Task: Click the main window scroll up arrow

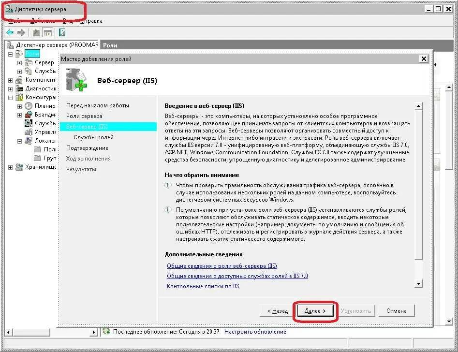Action: click(449, 87)
